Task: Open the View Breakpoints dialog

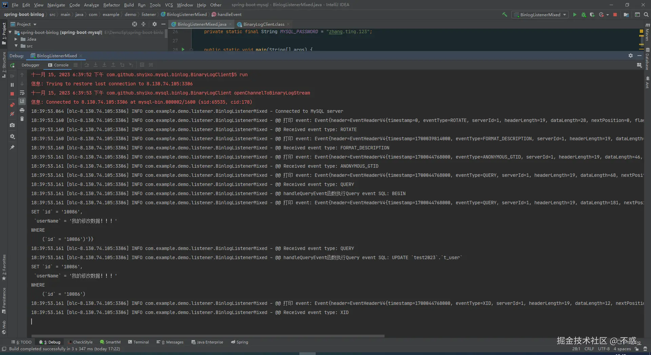Action: point(12,105)
